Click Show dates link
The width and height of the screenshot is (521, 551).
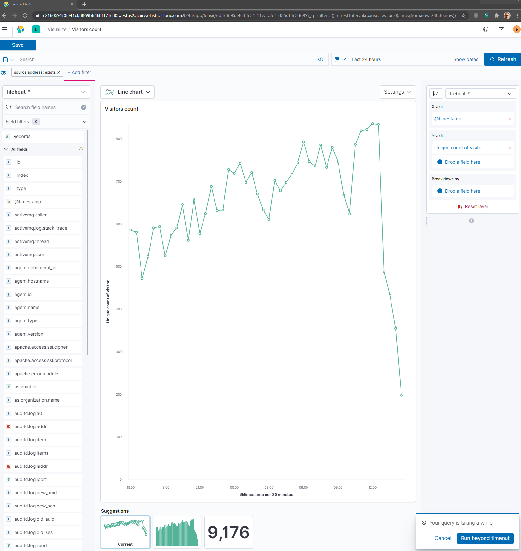pyautogui.click(x=466, y=59)
